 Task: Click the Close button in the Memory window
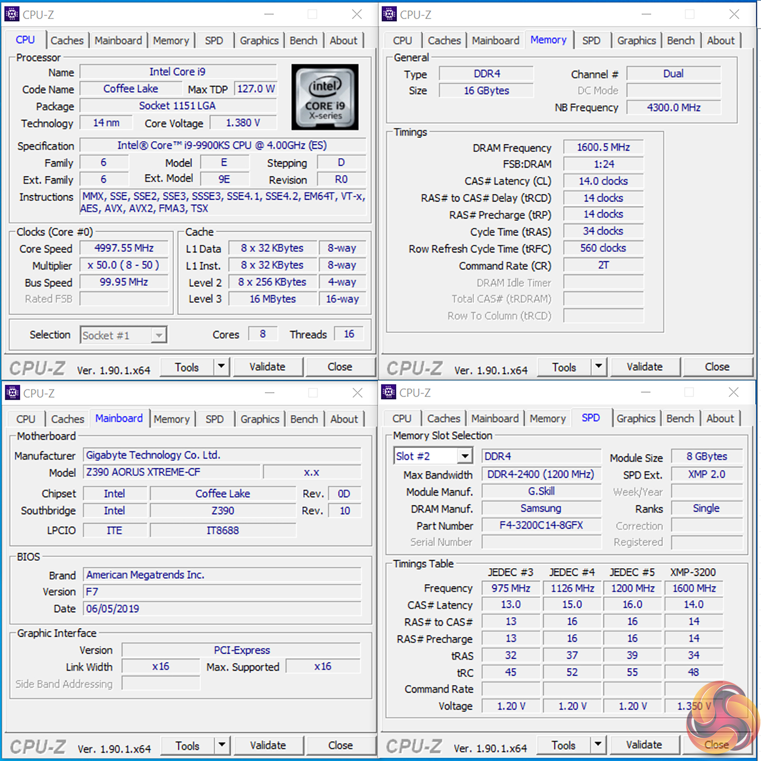coord(717,367)
